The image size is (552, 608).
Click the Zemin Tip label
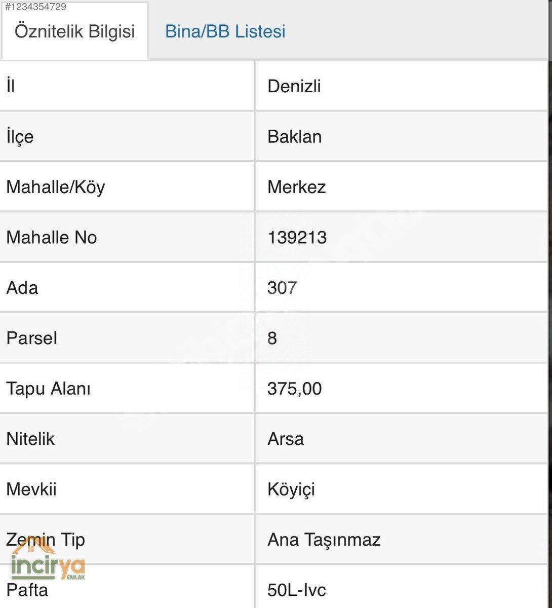[x=46, y=540]
